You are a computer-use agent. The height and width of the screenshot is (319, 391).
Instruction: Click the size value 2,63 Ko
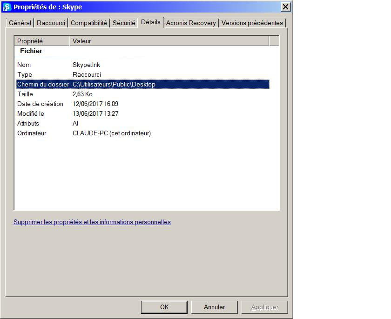[x=82, y=94]
